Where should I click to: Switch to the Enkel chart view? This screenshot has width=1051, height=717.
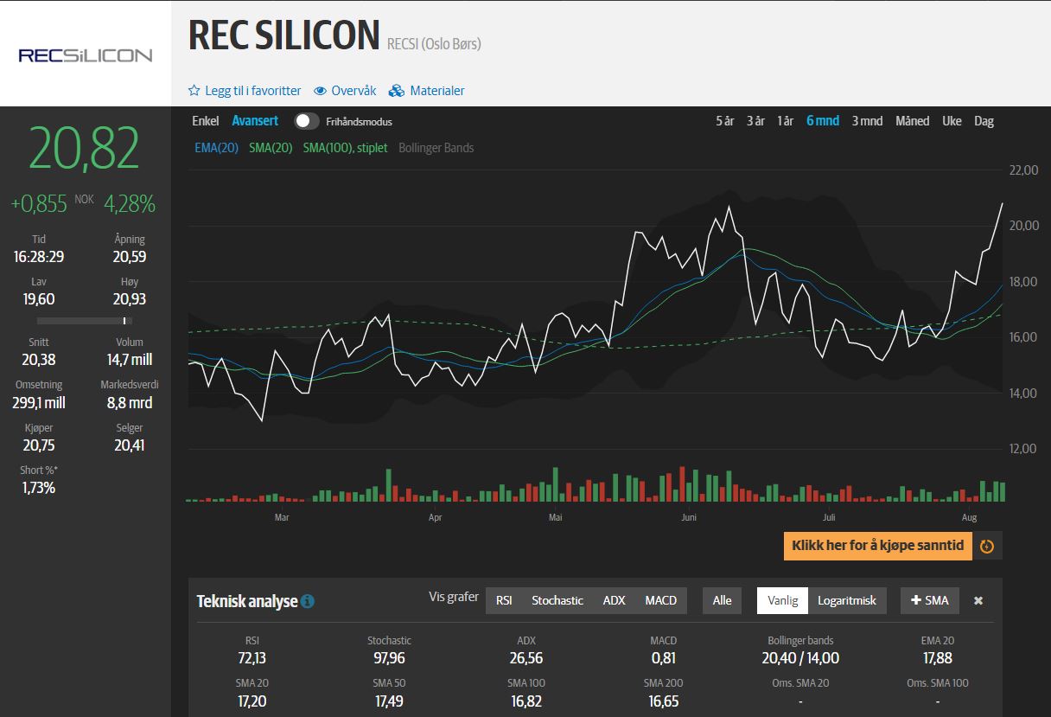(205, 121)
